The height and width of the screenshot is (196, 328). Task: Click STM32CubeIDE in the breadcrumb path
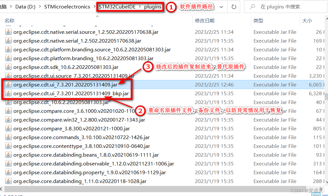[117, 7]
